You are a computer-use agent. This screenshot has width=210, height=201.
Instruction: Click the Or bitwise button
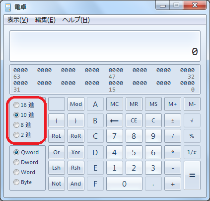click(57, 152)
